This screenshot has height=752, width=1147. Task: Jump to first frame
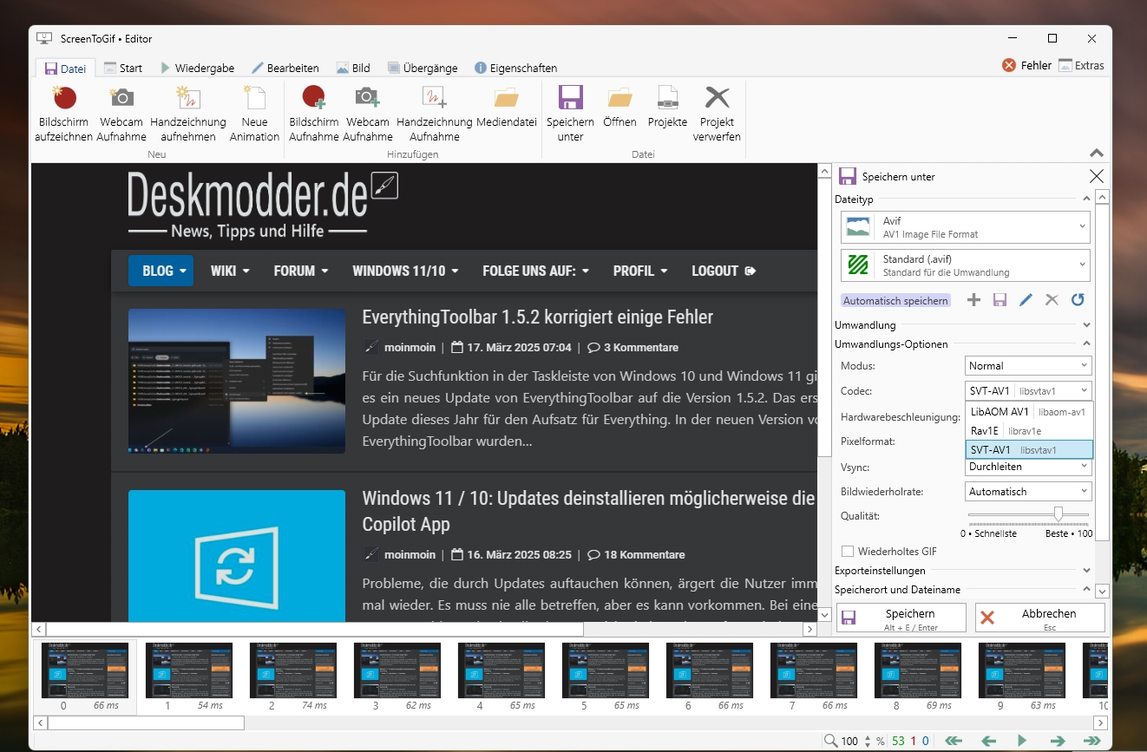pos(954,741)
